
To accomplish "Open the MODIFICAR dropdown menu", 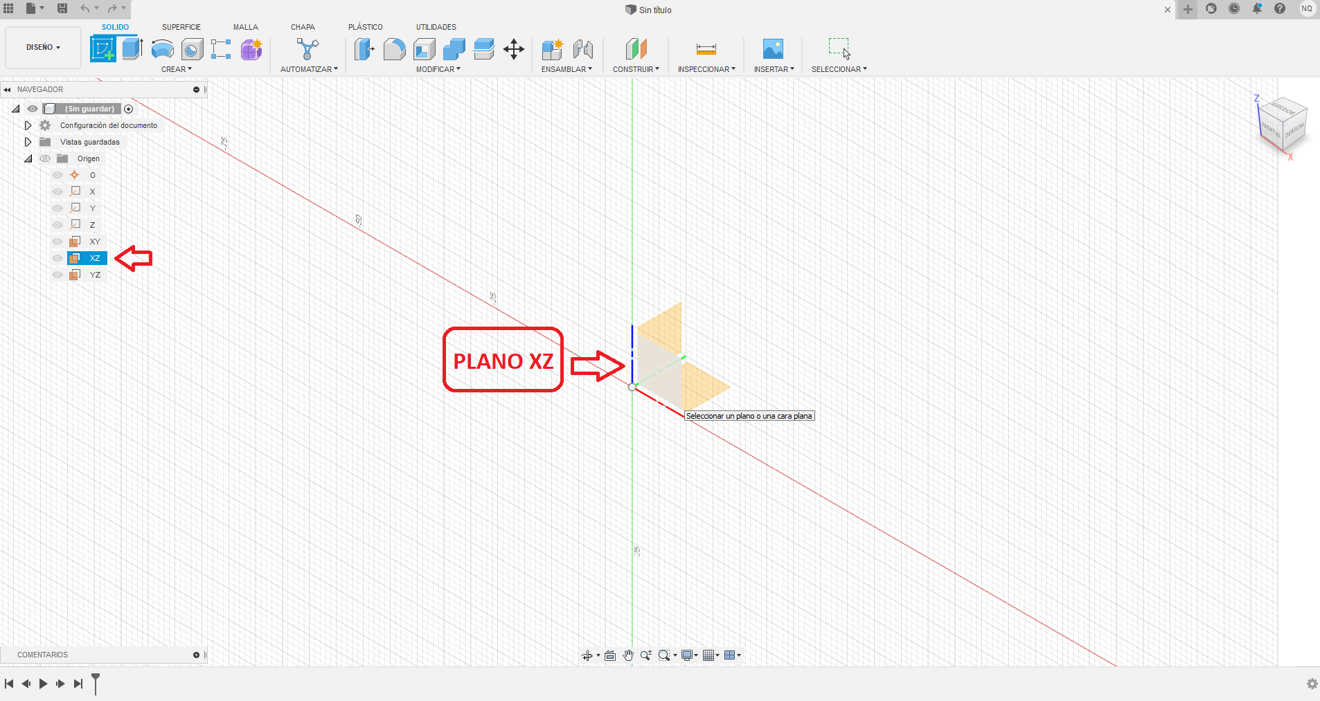I will point(438,69).
